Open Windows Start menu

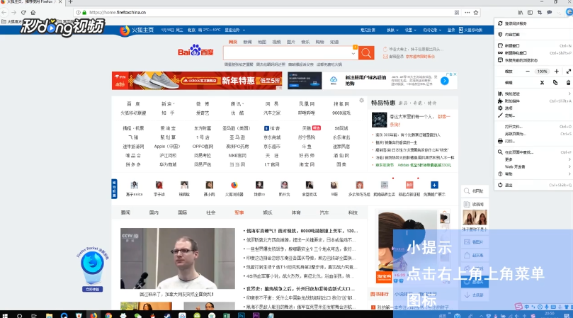point(5,315)
